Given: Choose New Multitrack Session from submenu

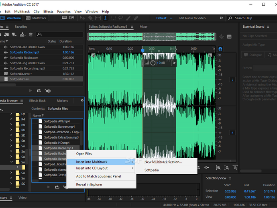Looking at the screenshot, I should coord(163,162).
